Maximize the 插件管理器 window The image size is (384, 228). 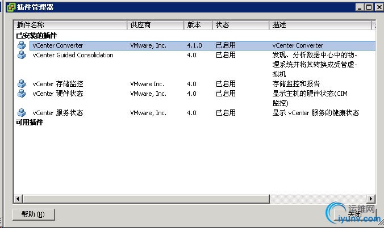(369, 7)
